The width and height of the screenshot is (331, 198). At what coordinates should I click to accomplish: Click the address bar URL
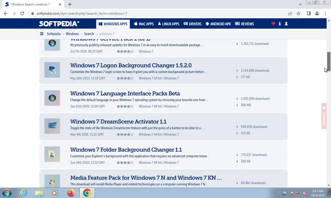point(82,13)
